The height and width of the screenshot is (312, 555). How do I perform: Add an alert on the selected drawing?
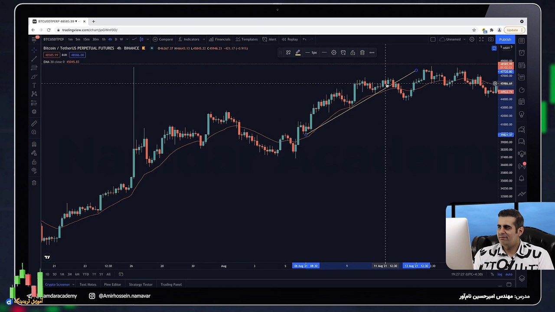point(343,52)
